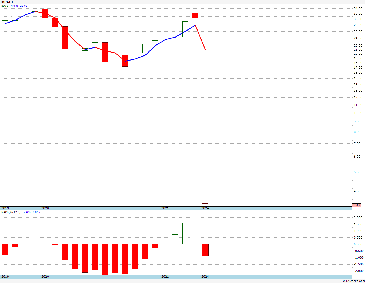Click the (BDGE) chart title

(6, 2)
